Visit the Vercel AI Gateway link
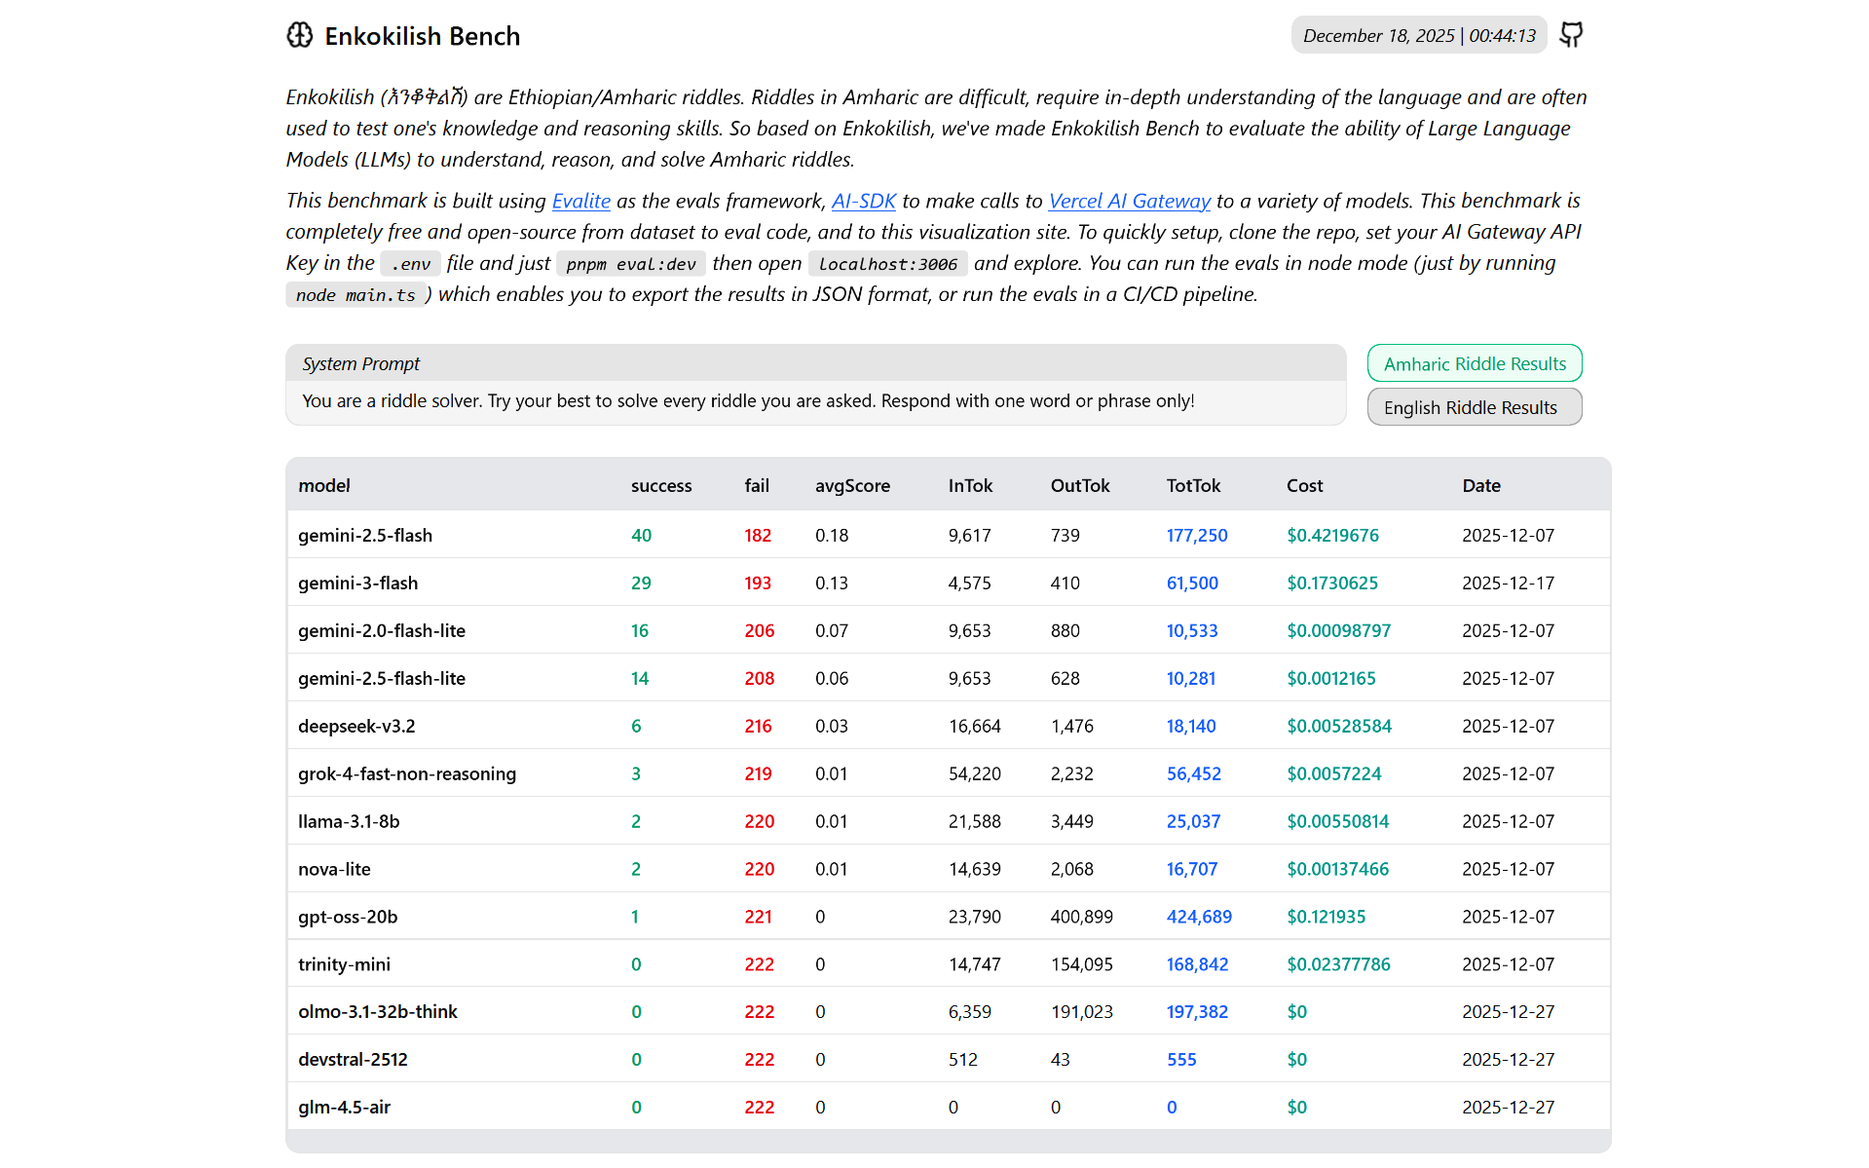The image size is (1869, 1168). tap(1129, 201)
